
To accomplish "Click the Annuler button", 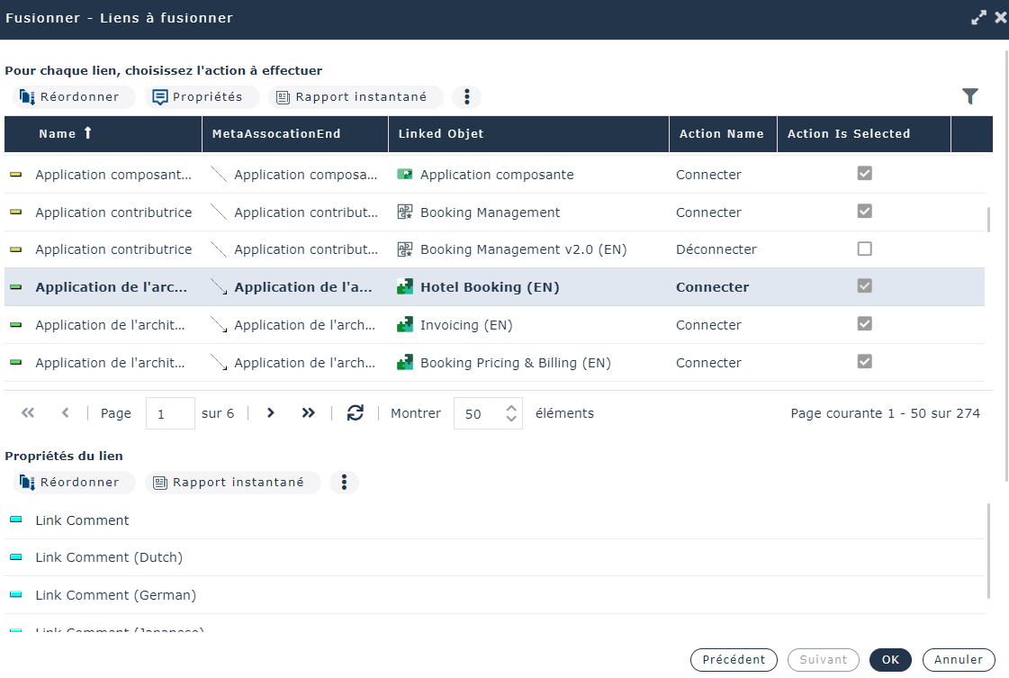I will 958,660.
